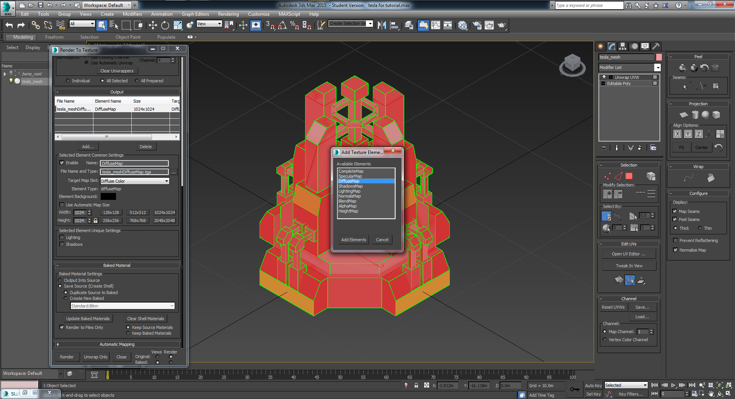Click the timeline frame slider handle

coord(108,375)
